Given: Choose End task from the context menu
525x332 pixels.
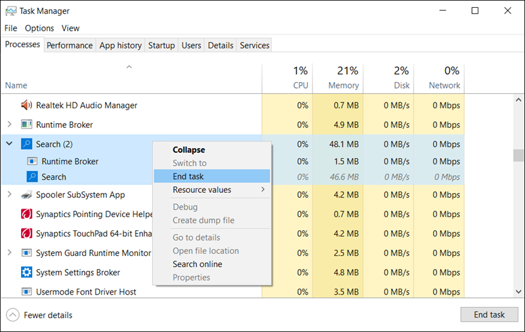Looking at the screenshot, I should pyautogui.click(x=188, y=176).
